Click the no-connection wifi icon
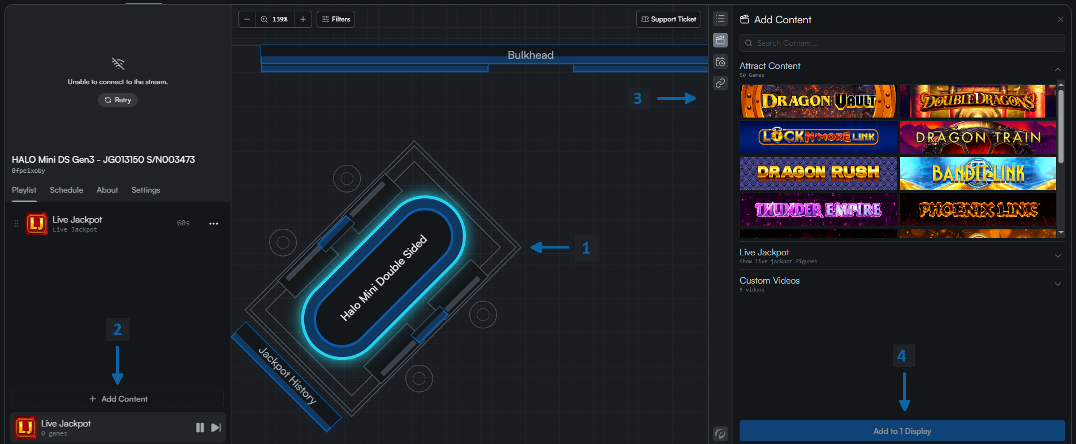The width and height of the screenshot is (1076, 444). tap(118, 63)
